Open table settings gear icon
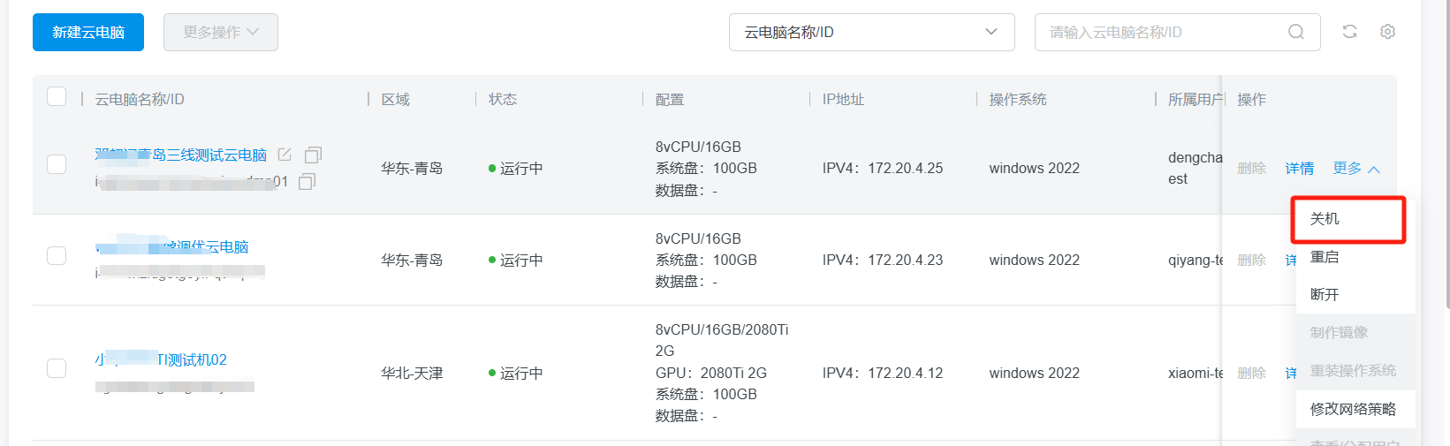Screen dimensions: 1450x446 point(1387,32)
